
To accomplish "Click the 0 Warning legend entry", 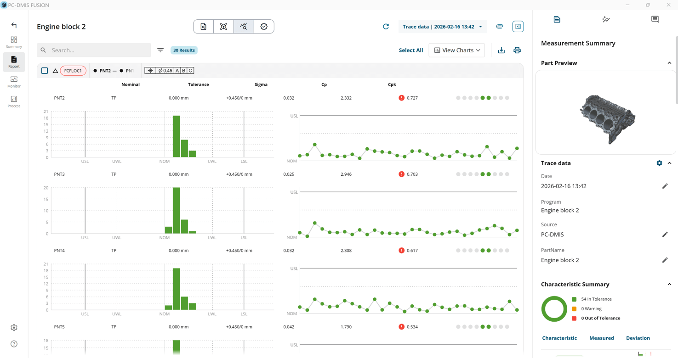I will (587, 309).
